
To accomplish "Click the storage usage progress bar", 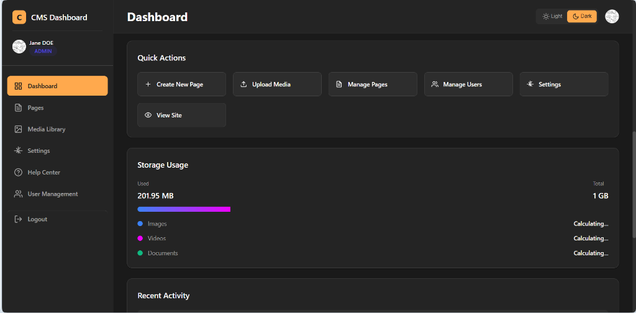I will [x=184, y=209].
